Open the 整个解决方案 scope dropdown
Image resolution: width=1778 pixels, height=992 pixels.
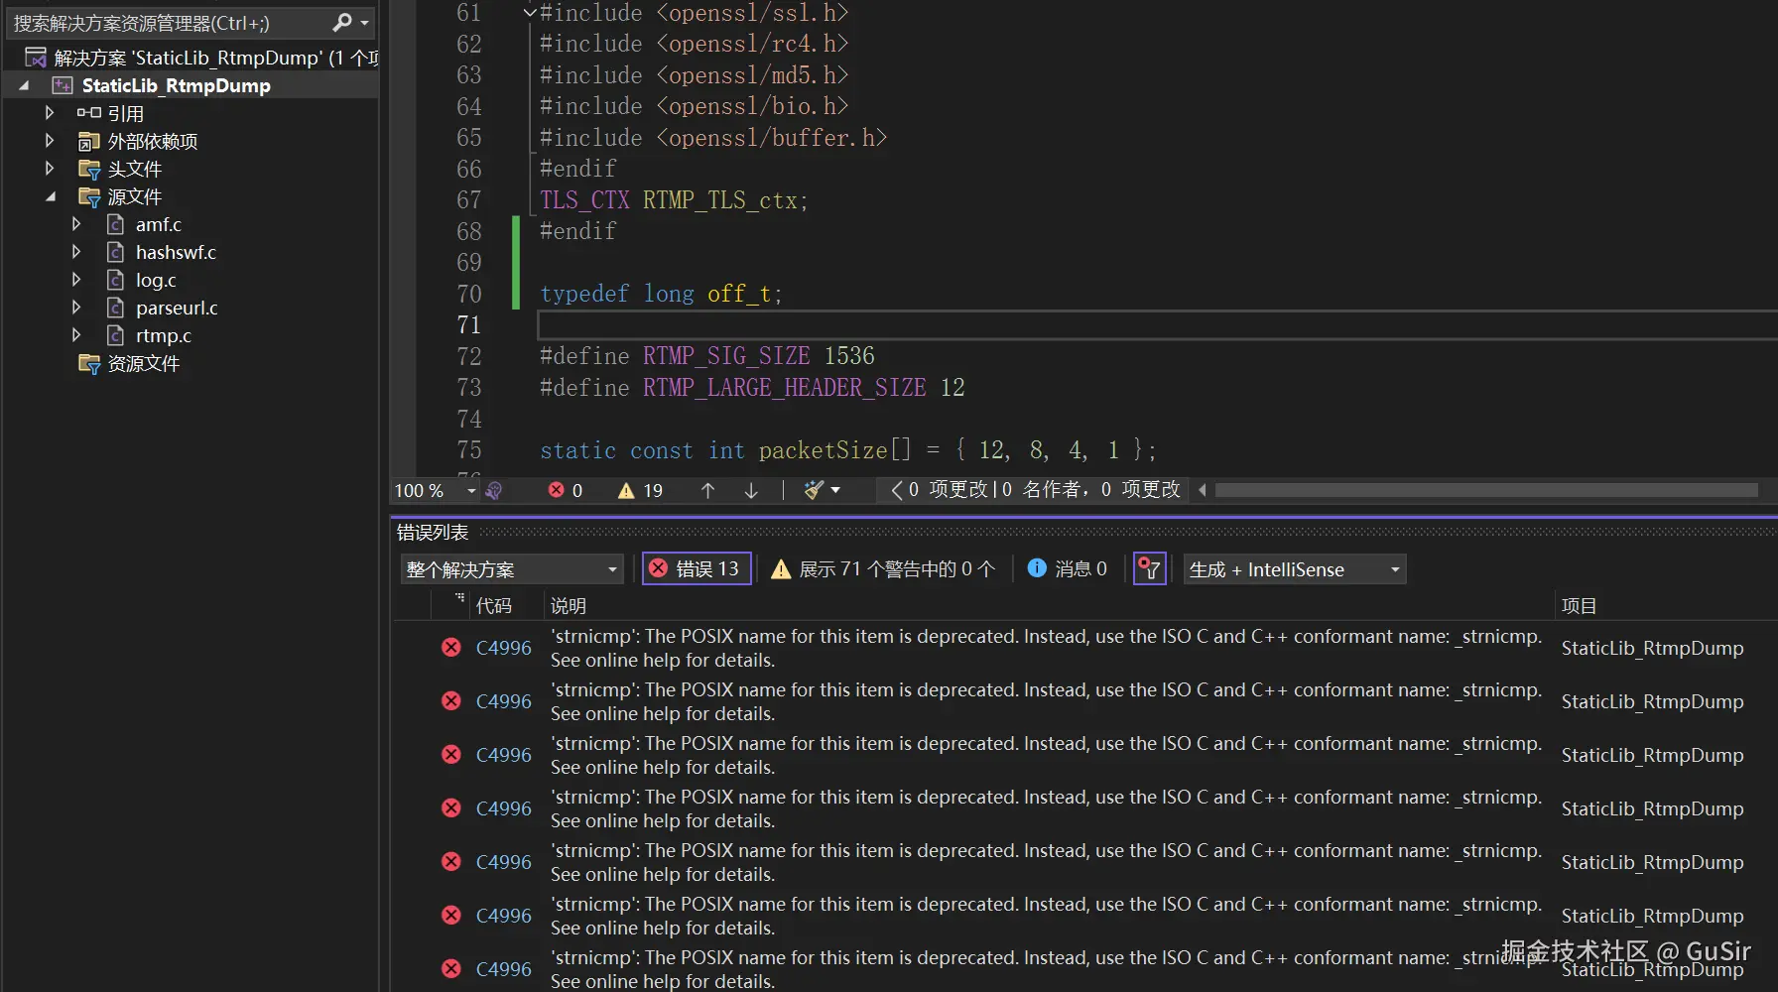pyautogui.click(x=512, y=569)
